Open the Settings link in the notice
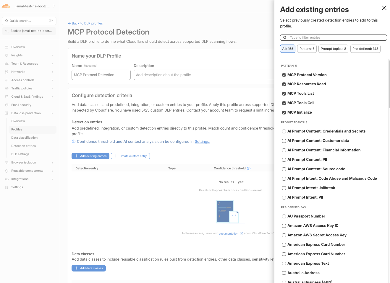 tap(203, 142)
